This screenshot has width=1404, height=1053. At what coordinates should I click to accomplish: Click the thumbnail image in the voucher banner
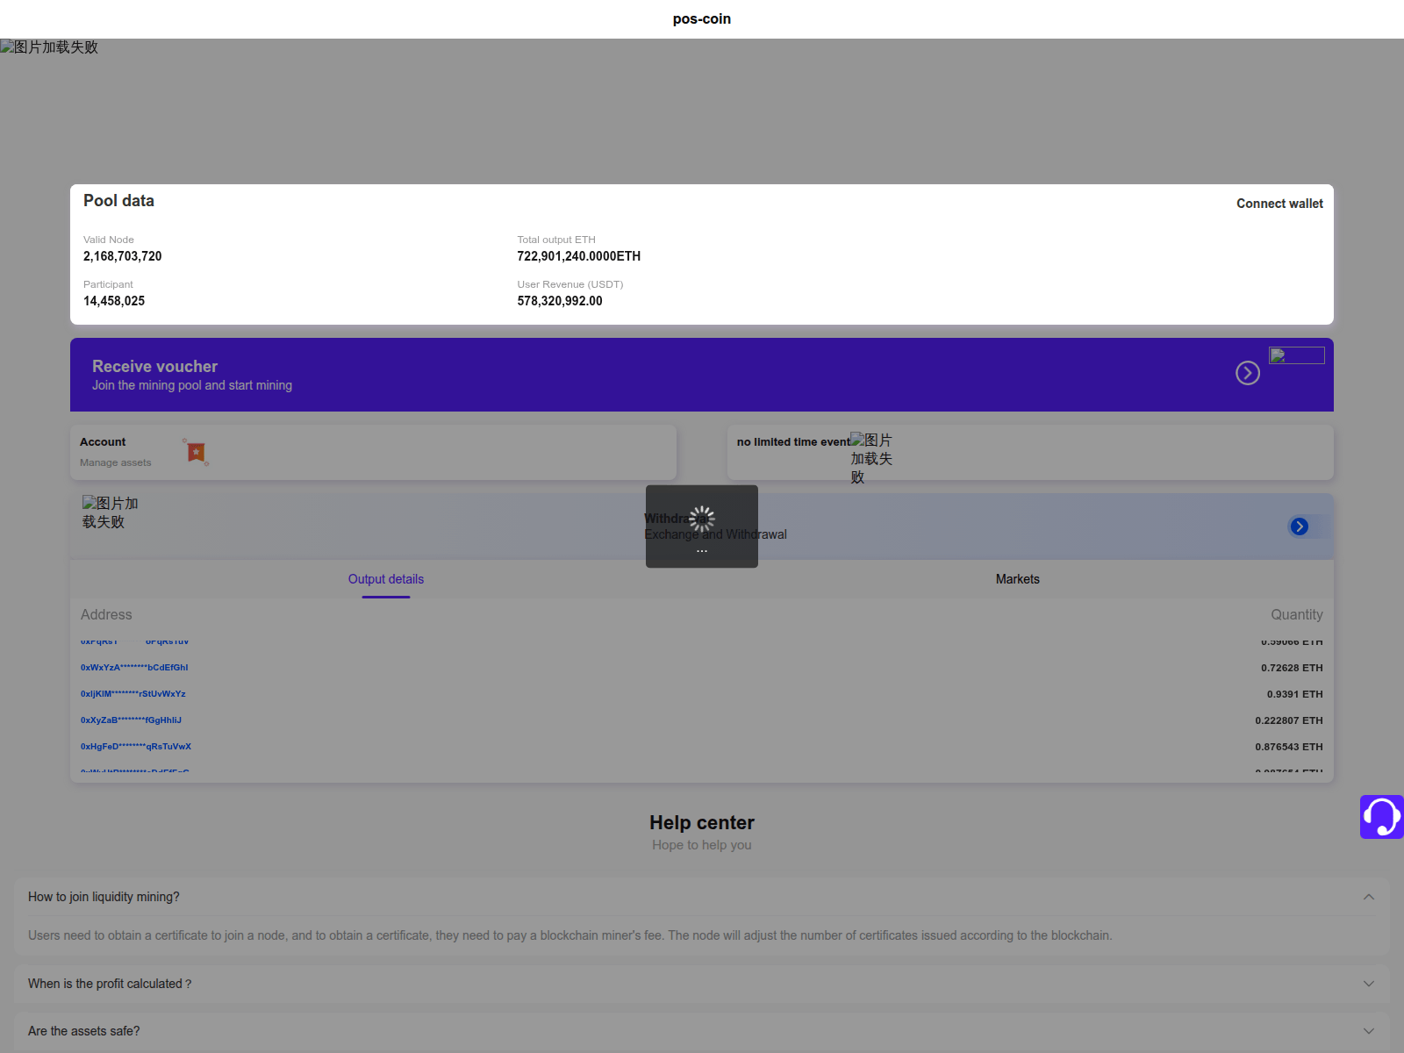[x=1297, y=355]
